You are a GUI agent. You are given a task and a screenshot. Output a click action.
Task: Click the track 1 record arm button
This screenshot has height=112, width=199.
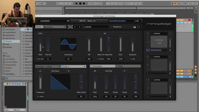(x=189, y=20)
